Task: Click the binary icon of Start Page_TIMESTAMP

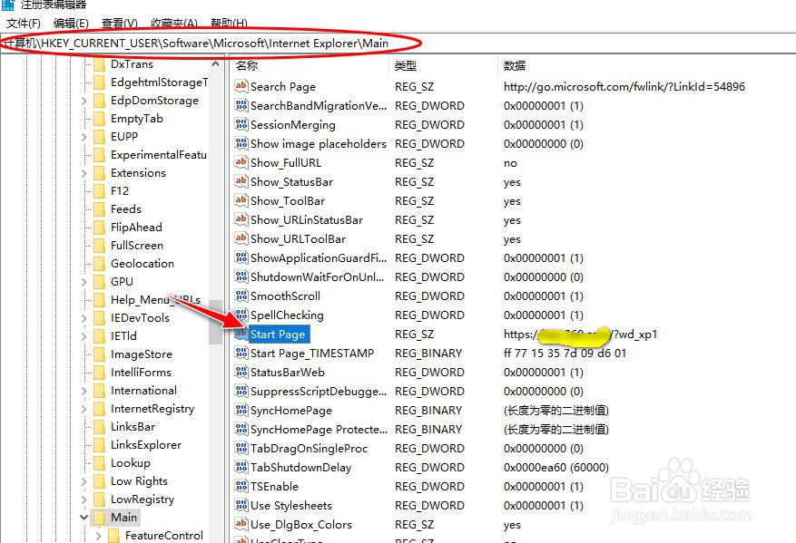Action: [241, 353]
